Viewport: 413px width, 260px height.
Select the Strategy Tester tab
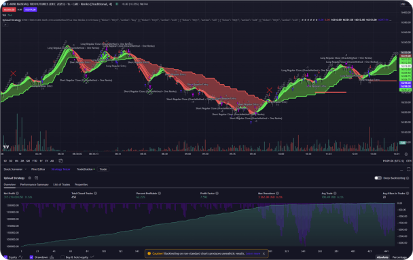click(61, 169)
